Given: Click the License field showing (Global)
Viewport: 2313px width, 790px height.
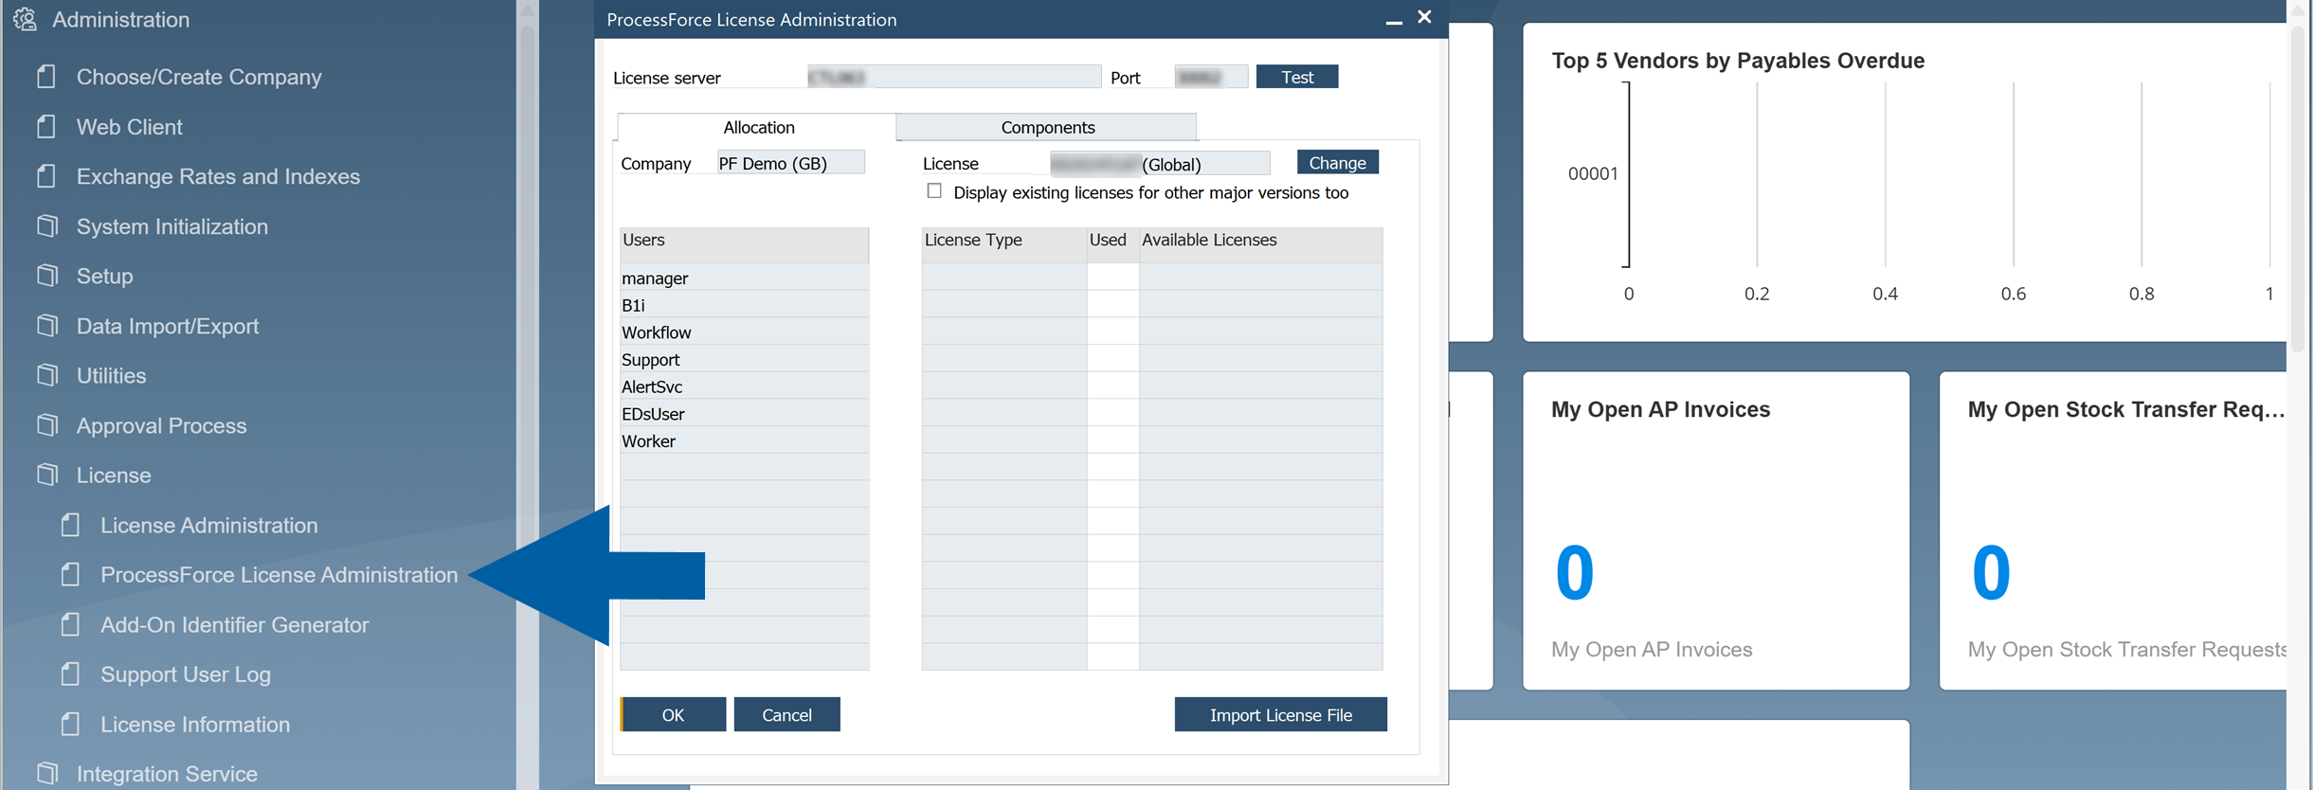Looking at the screenshot, I should (1160, 164).
